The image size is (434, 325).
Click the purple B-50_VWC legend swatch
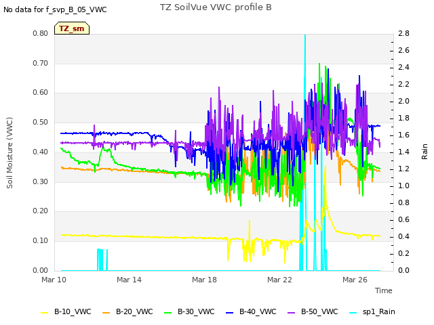pyautogui.click(x=292, y=312)
